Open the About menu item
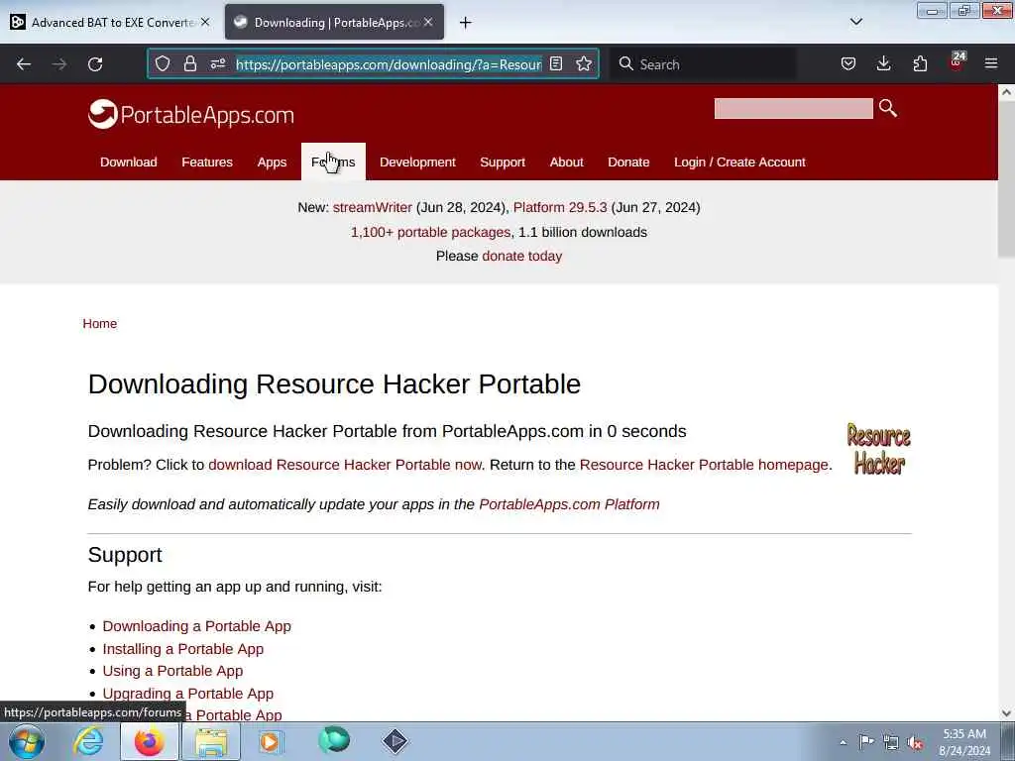This screenshot has height=761, width=1015. pyautogui.click(x=566, y=162)
